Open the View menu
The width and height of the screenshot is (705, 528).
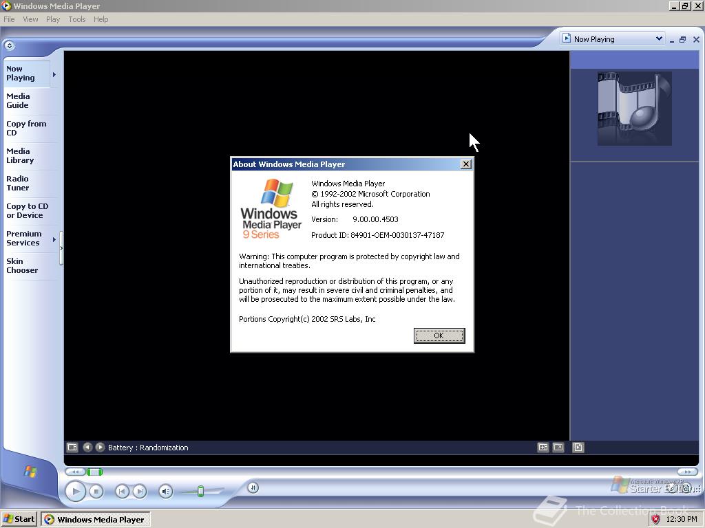(30, 19)
